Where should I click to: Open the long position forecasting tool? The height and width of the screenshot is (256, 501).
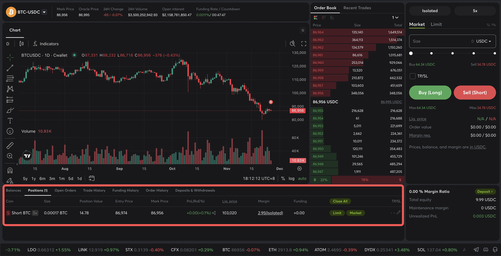[x=10, y=100]
